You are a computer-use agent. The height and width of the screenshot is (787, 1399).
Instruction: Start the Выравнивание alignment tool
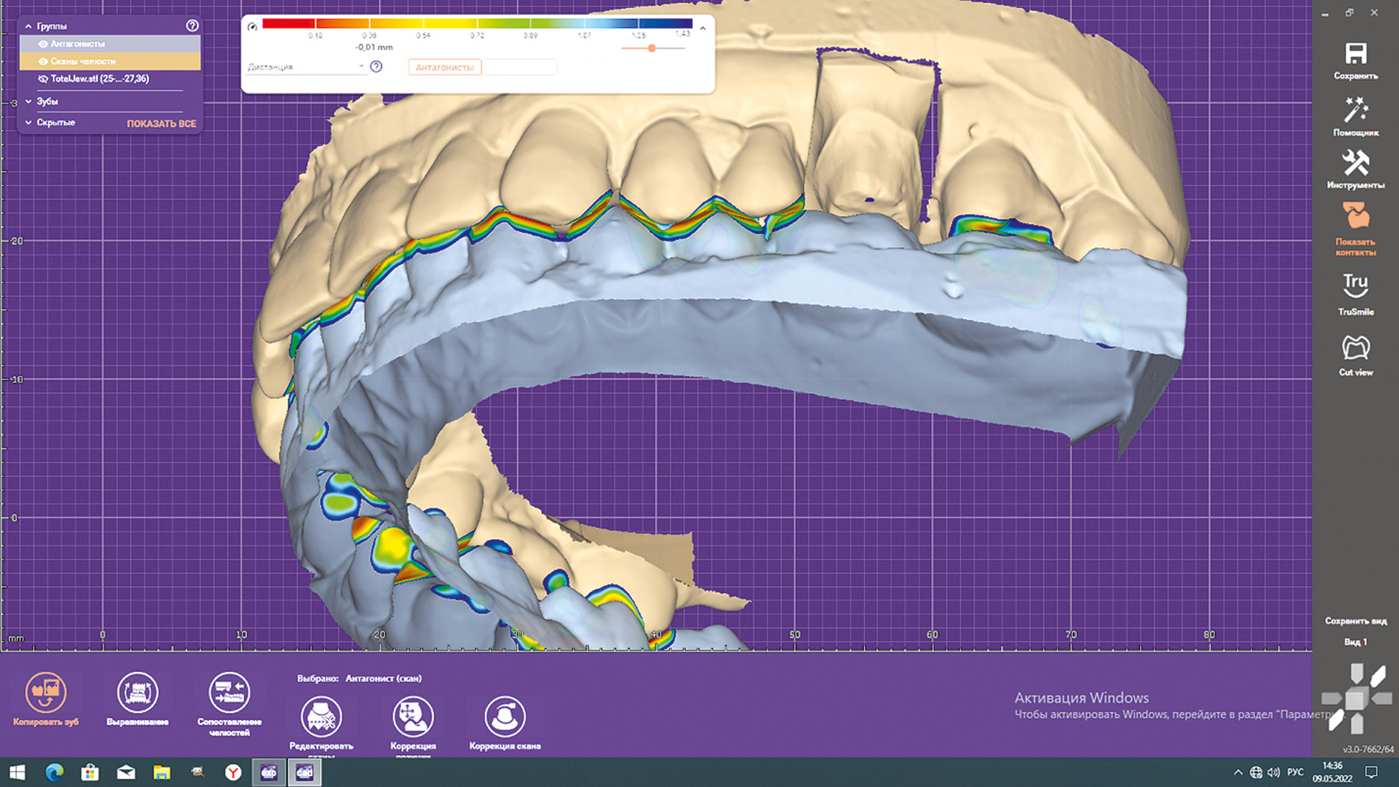tap(137, 692)
